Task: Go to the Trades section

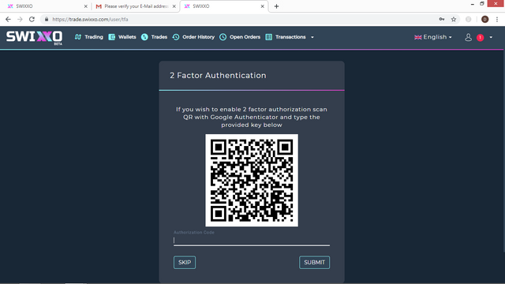Action: [159, 37]
